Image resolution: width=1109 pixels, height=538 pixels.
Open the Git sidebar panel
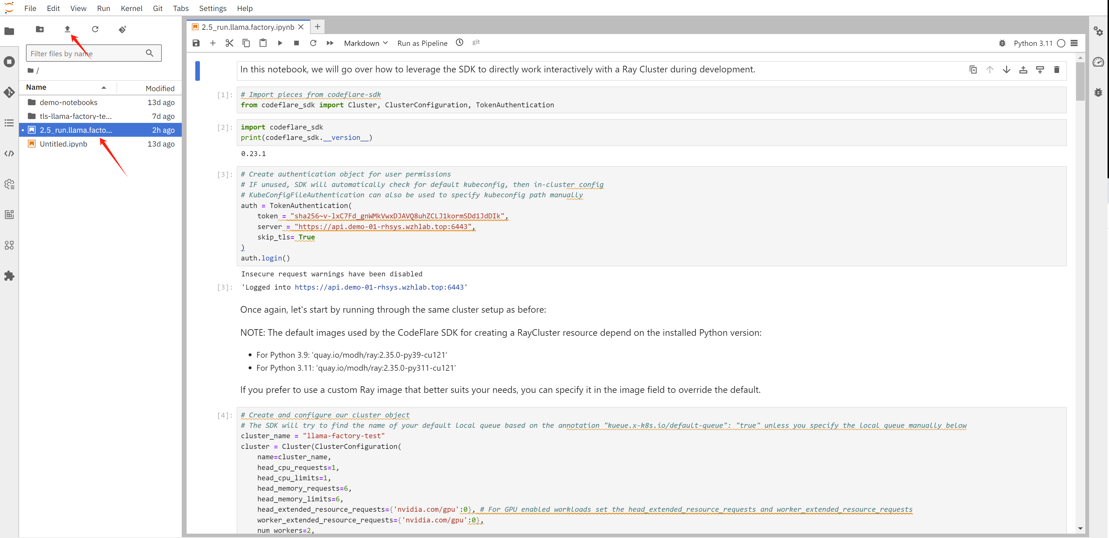point(9,92)
